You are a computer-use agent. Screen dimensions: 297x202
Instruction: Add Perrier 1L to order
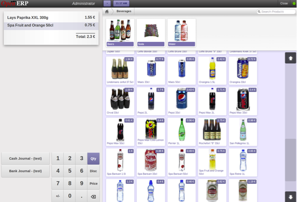click(x=182, y=132)
